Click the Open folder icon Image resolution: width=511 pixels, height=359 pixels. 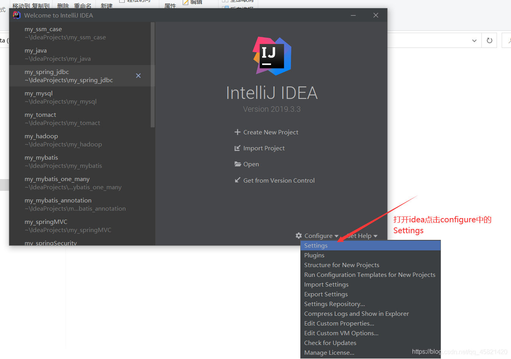[x=238, y=164]
